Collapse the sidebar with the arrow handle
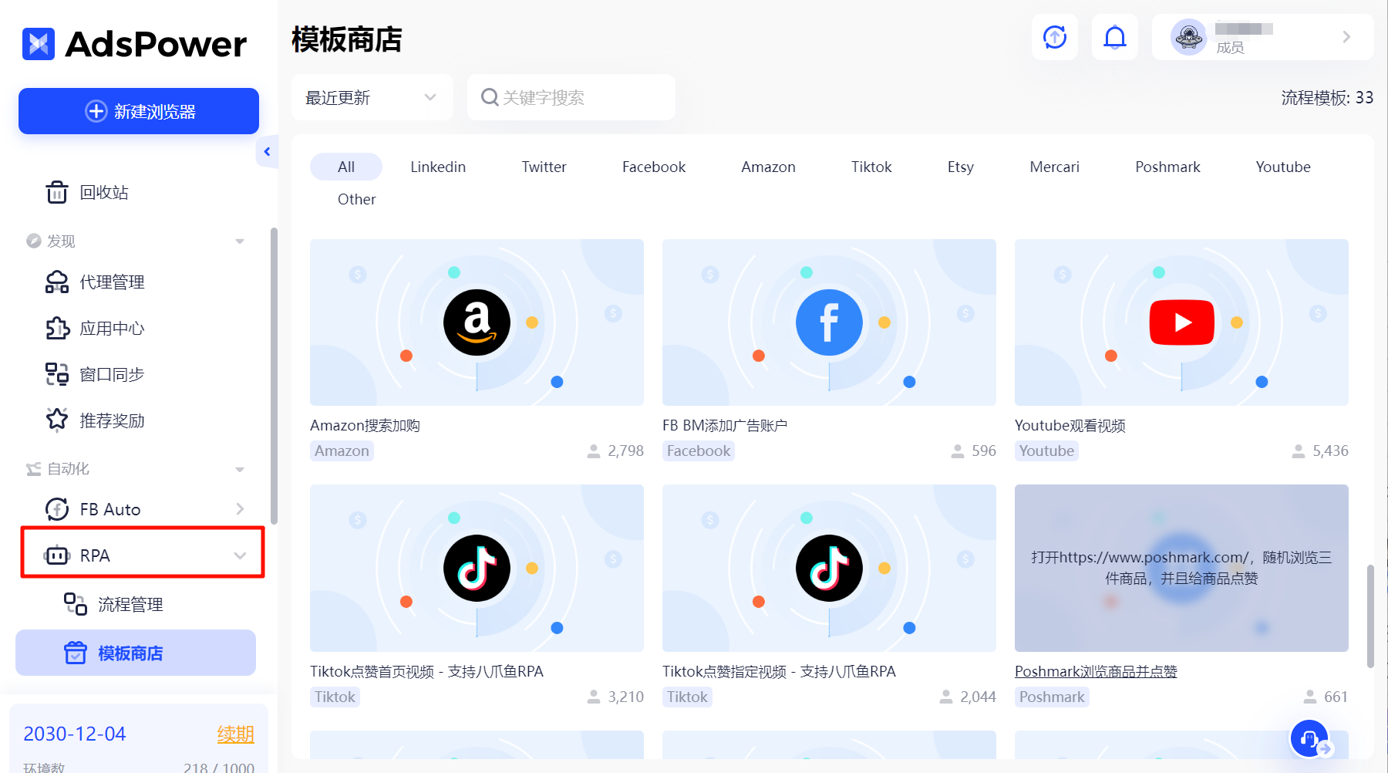Viewport: 1388px width, 773px height. click(x=267, y=151)
